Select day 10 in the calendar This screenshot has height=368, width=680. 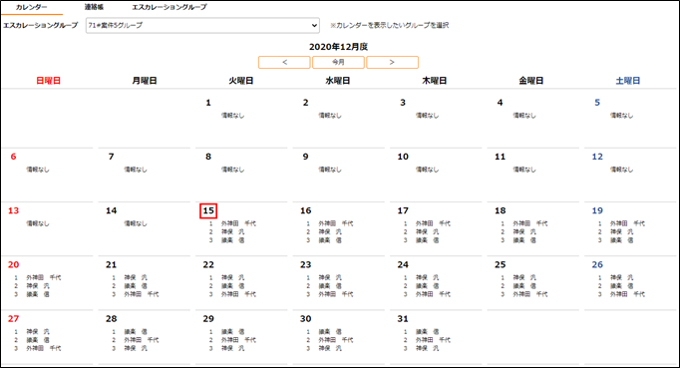tap(403, 157)
